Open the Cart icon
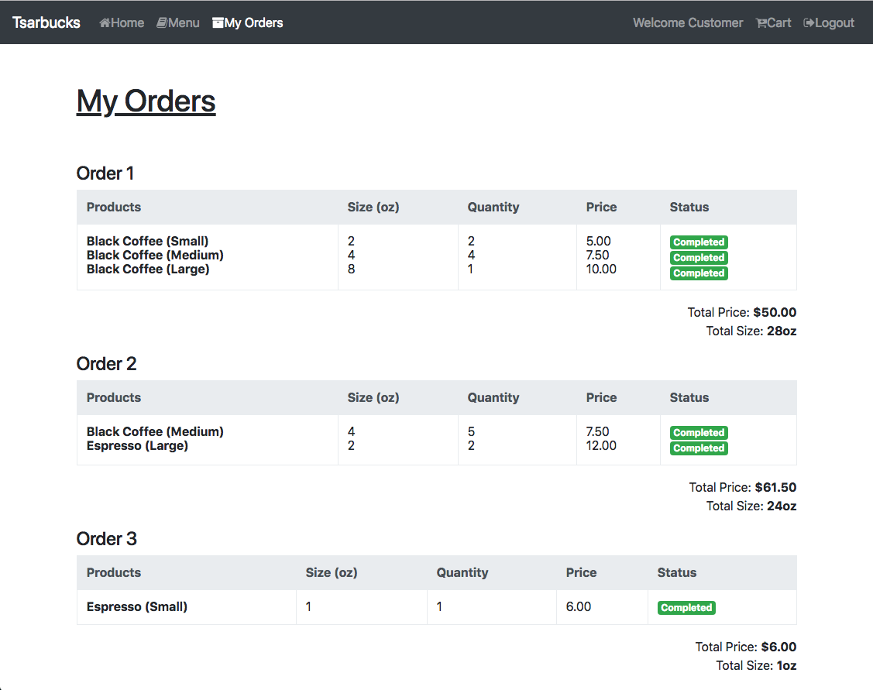 click(761, 22)
